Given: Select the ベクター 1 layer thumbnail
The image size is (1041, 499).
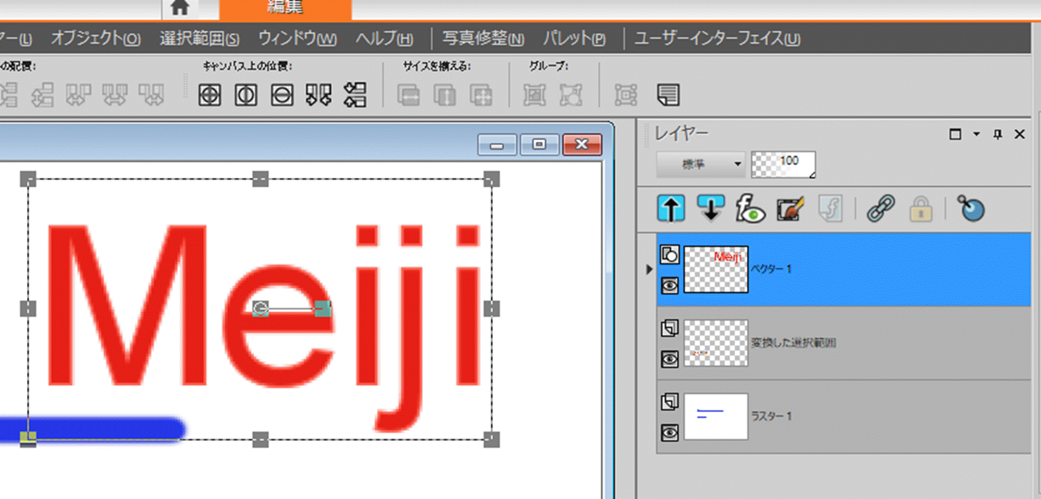Looking at the screenshot, I should [716, 269].
